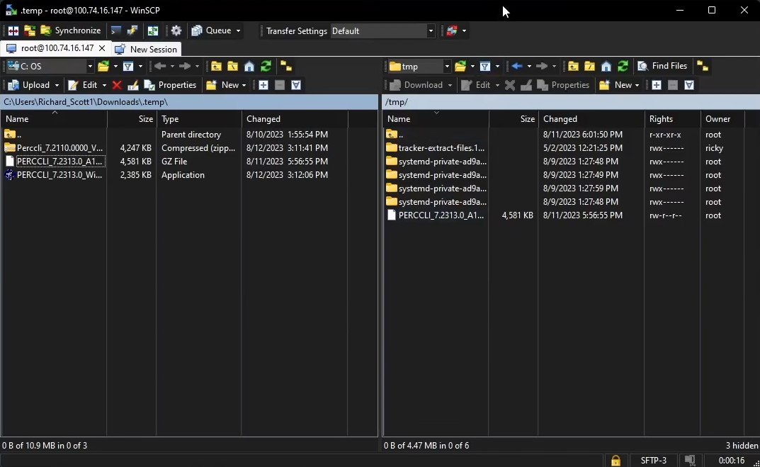Screen dimensions: 760x467
Task: Go to parent directory in the right panel
Action: [572, 66]
